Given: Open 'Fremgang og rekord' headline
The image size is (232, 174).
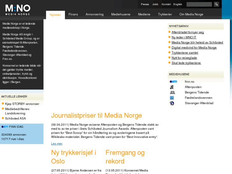Looking at the screenshot, I should (x=125, y=157).
